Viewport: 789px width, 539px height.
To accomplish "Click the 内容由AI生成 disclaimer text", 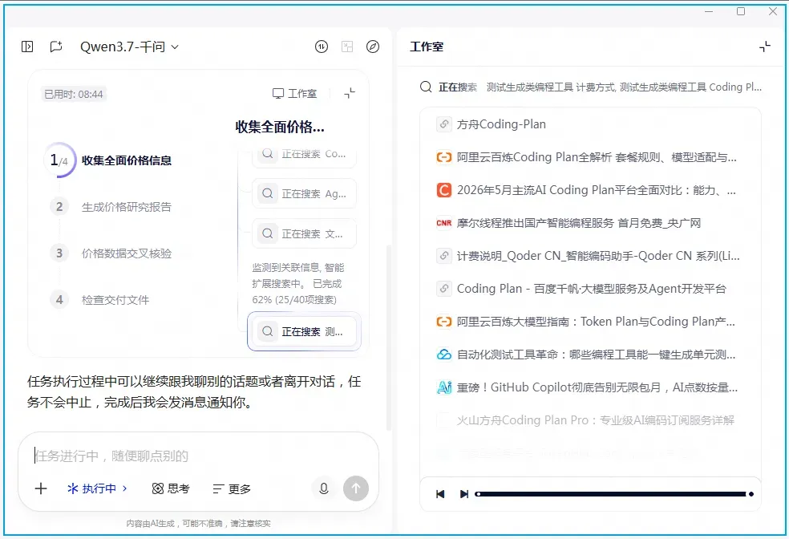I will click(198, 524).
